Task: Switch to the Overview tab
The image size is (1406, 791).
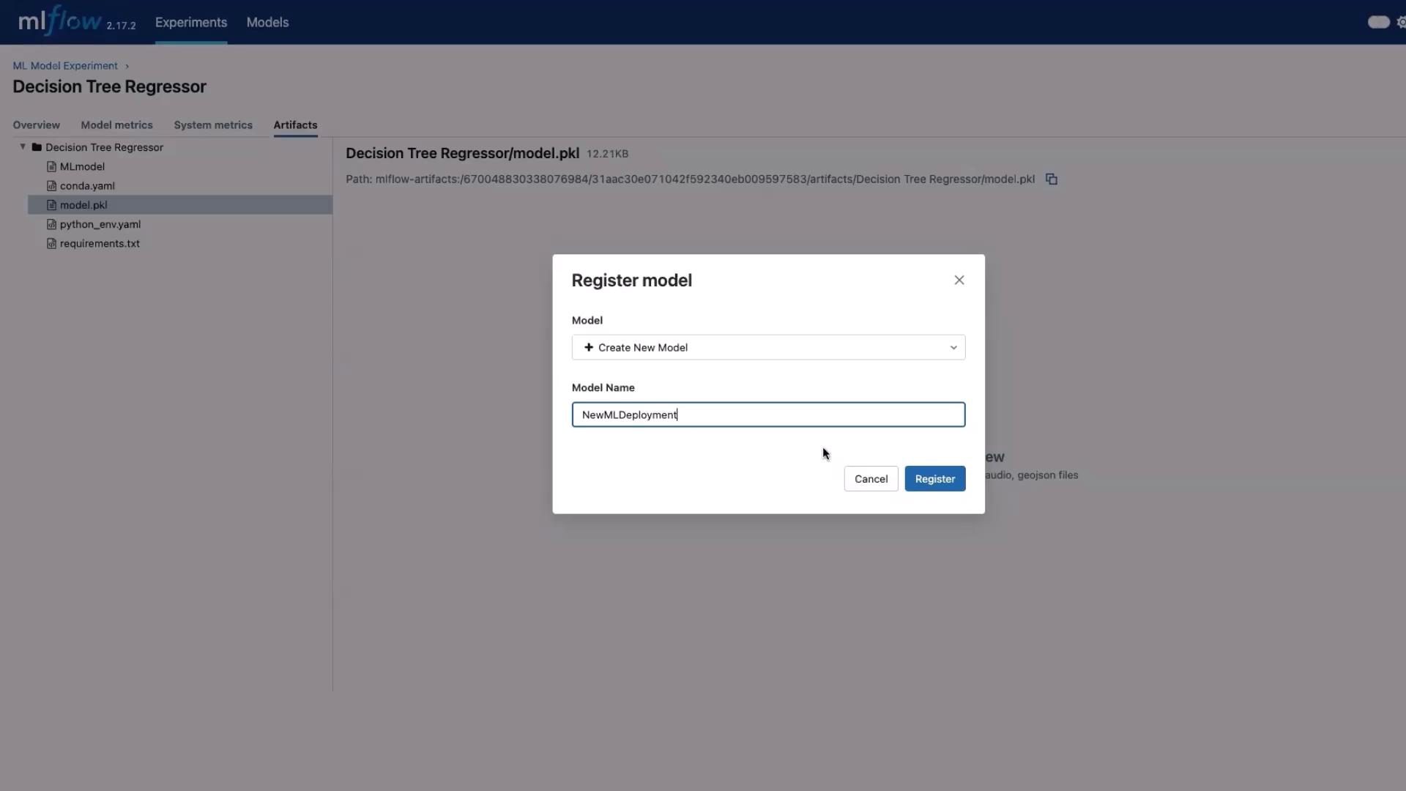Action: pyautogui.click(x=36, y=125)
